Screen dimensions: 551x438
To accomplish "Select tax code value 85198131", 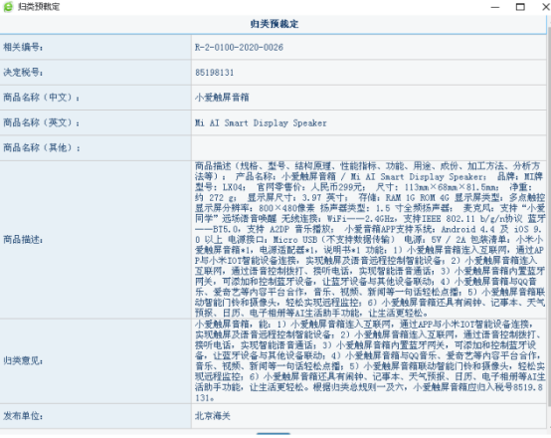I will tap(215, 73).
